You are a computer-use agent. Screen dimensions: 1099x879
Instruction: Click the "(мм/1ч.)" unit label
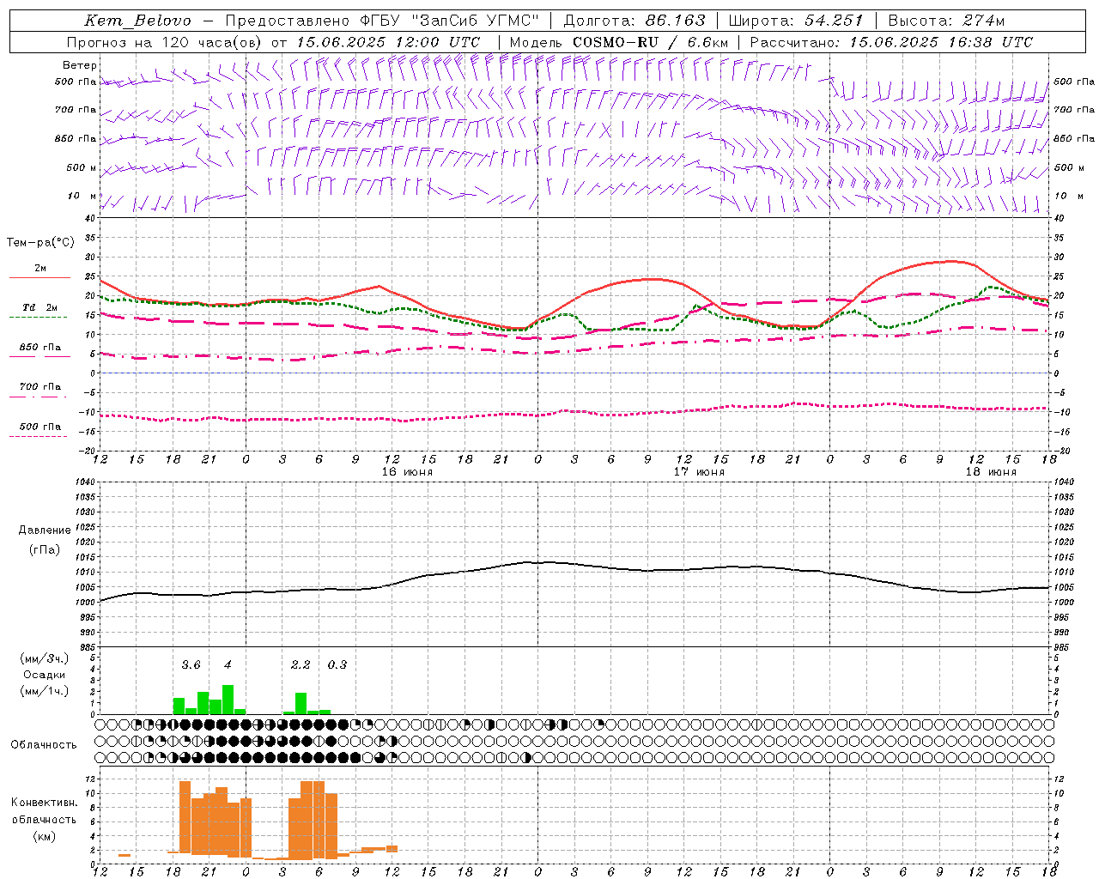pos(45,691)
